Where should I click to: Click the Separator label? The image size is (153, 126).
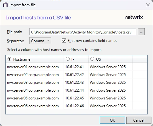click(x=15, y=41)
